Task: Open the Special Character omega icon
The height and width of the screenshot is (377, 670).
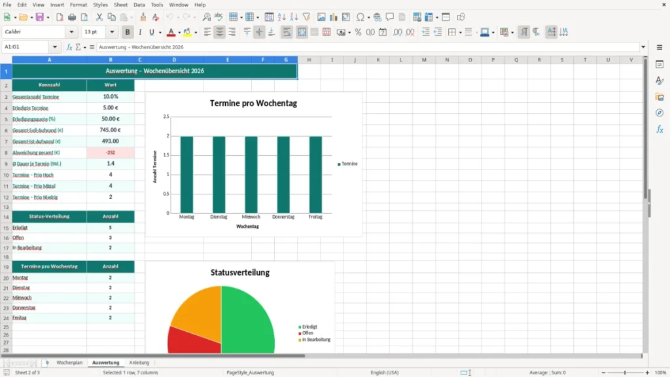Action: 361,17
